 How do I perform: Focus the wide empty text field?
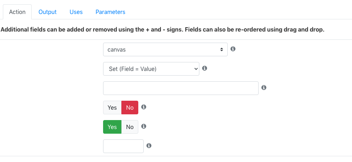click(181, 88)
